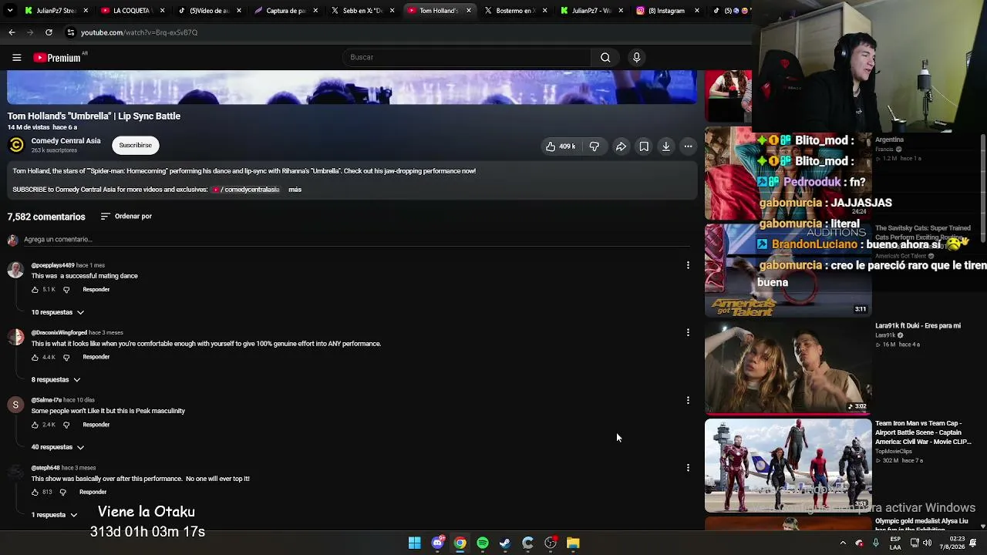This screenshot has height=555, width=987.
Task: Dislike the Peak masculinity comment
Action: 66,425
